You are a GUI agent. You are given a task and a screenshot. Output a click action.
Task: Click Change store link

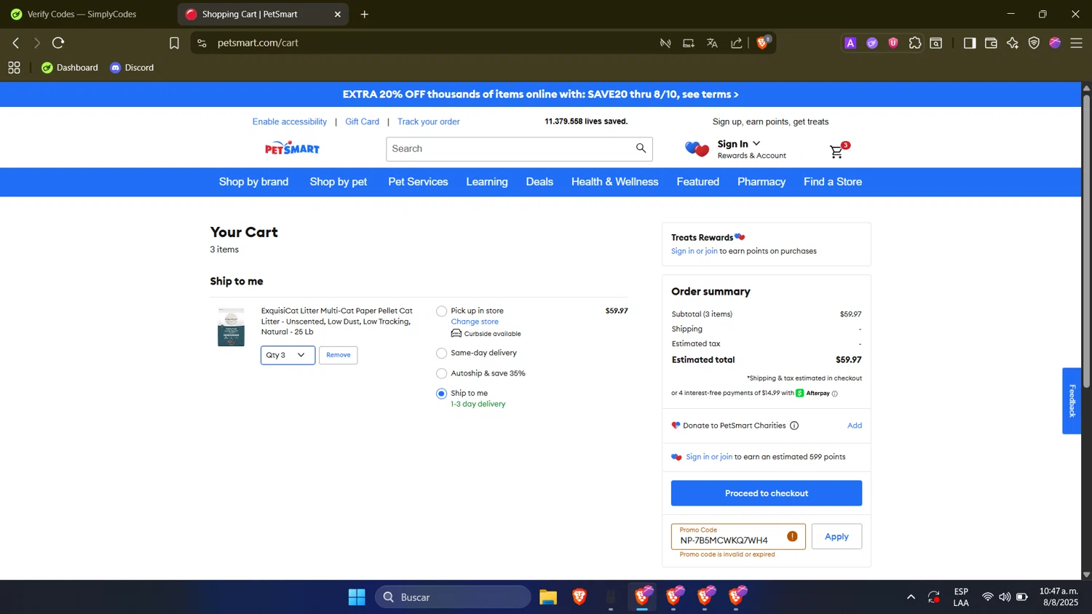point(475,322)
